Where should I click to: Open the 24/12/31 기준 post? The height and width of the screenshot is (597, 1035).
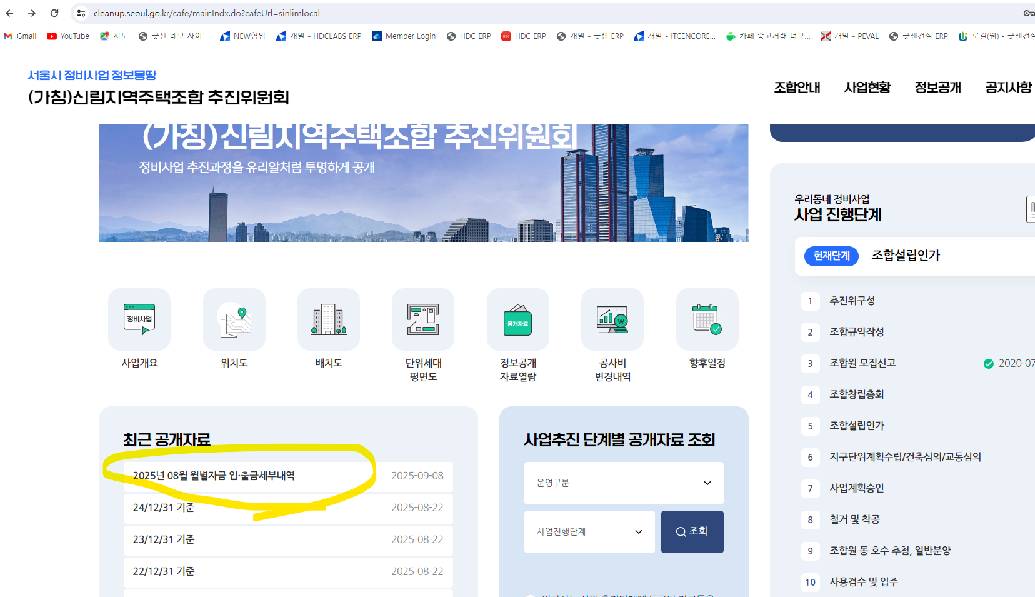tap(164, 508)
